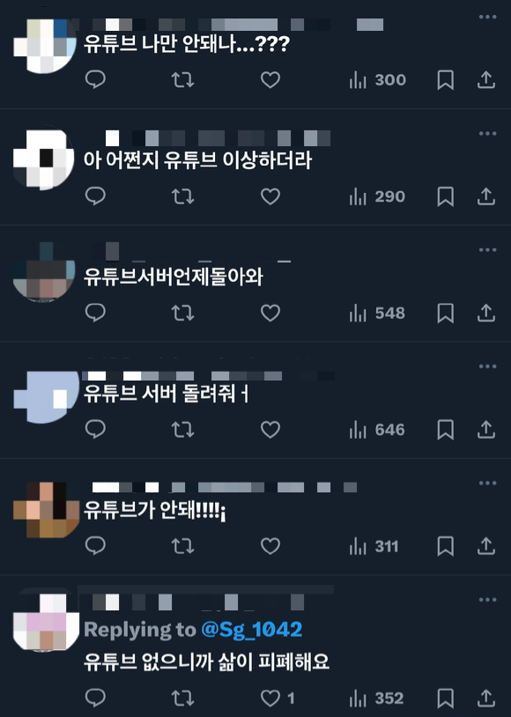Reply to the '유튜브 나만 안돼나' tweet

point(95,79)
